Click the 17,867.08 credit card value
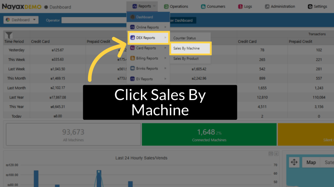Screen dimensions: 334x187 click(58, 97)
